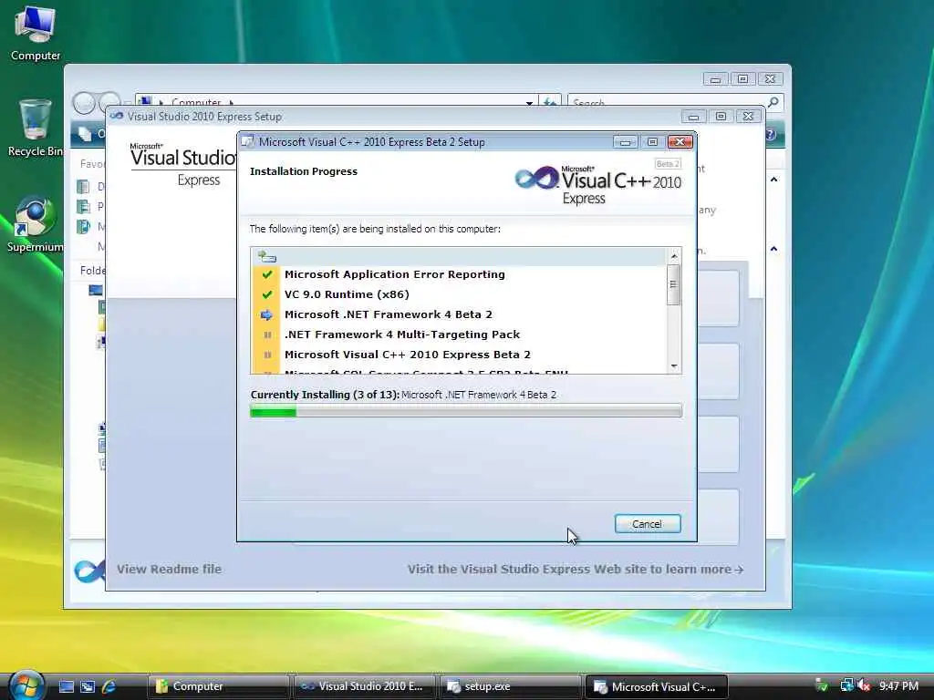
Task: Maximize the Computer explorer window
Action: tap(742, 79)
